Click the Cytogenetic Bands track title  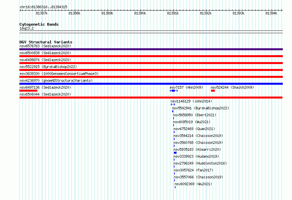pos(39,24)
